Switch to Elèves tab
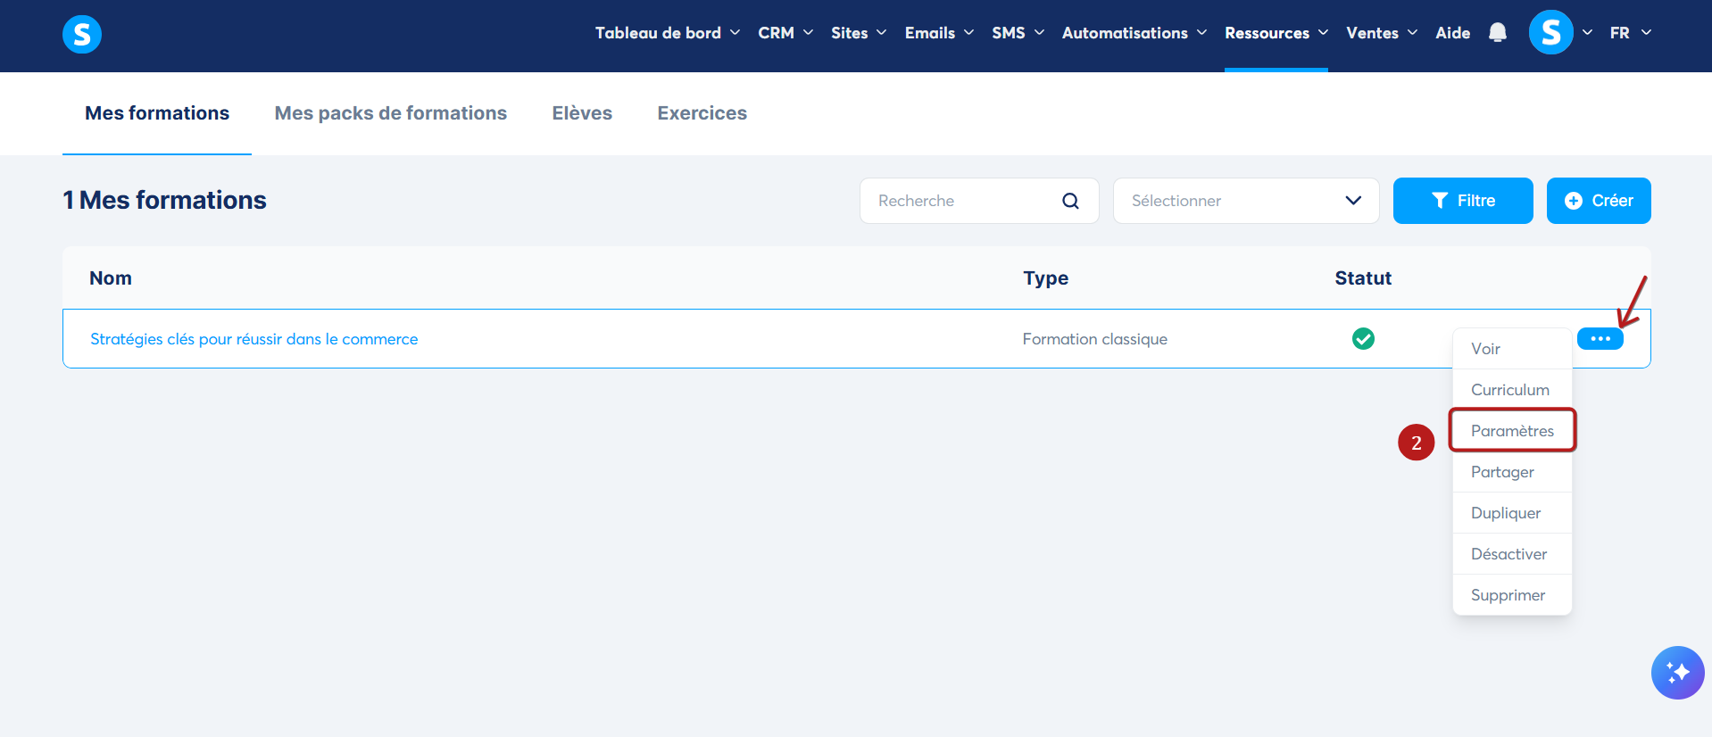This screenshot has width=1712, height=737. (x=582, y=113)
